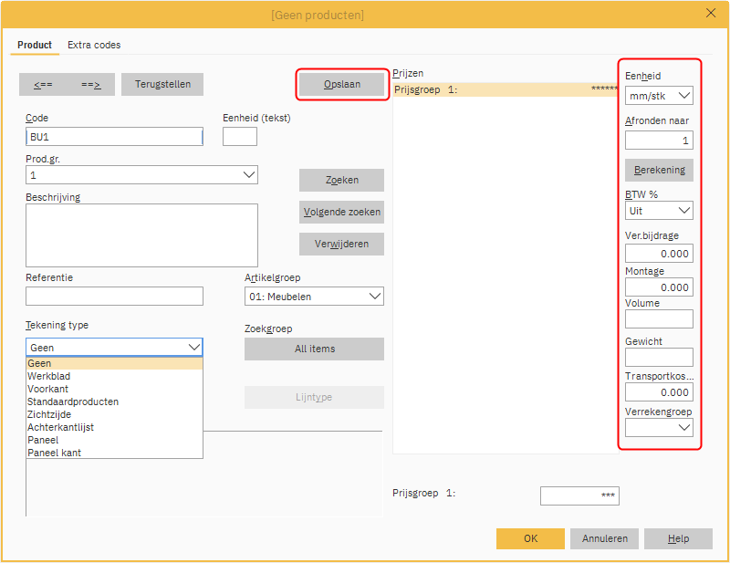
Task: Go to previous product with <== button
Action: (x=44, y=84)
